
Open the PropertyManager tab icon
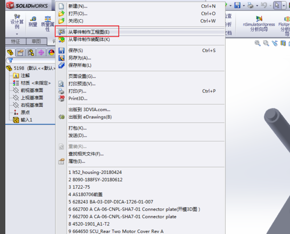click(x=20, y=53)
